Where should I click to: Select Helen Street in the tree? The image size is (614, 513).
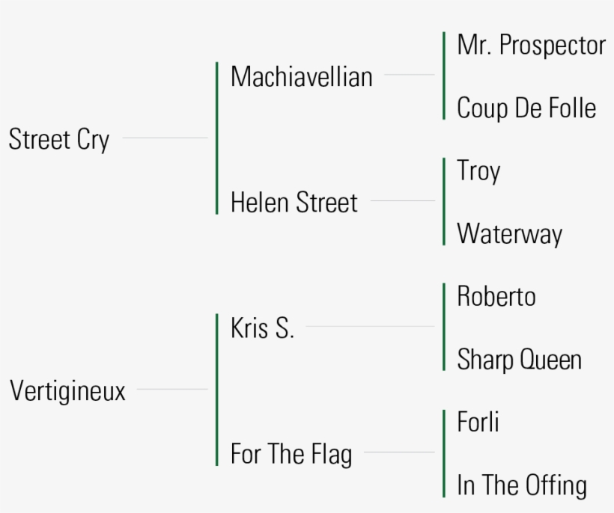pos(294,203)
